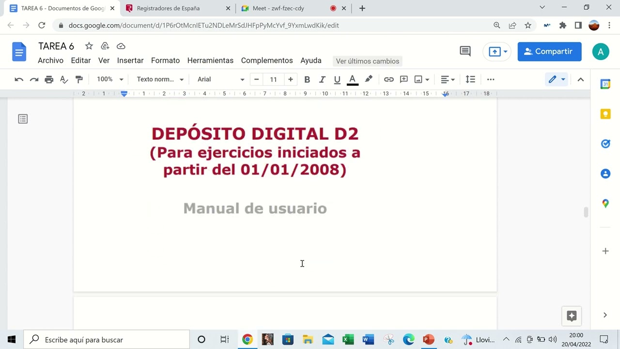
Task: Run spelling and grammar check icon
Action: tap(64, 79)
